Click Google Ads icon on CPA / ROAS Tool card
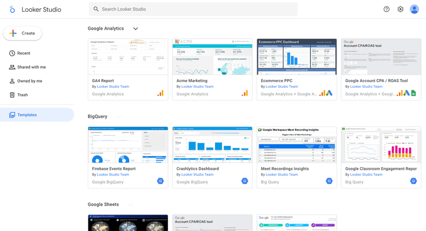 click(406, 93)
